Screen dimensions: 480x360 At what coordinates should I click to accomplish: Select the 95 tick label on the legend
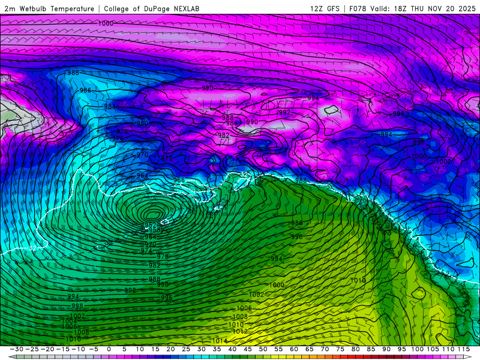coord(401,349)
